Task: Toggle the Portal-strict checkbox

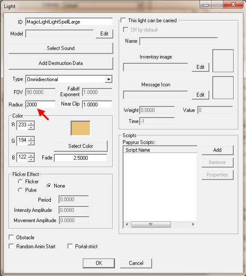Action: pyautogui.click(x=70, y=246)
